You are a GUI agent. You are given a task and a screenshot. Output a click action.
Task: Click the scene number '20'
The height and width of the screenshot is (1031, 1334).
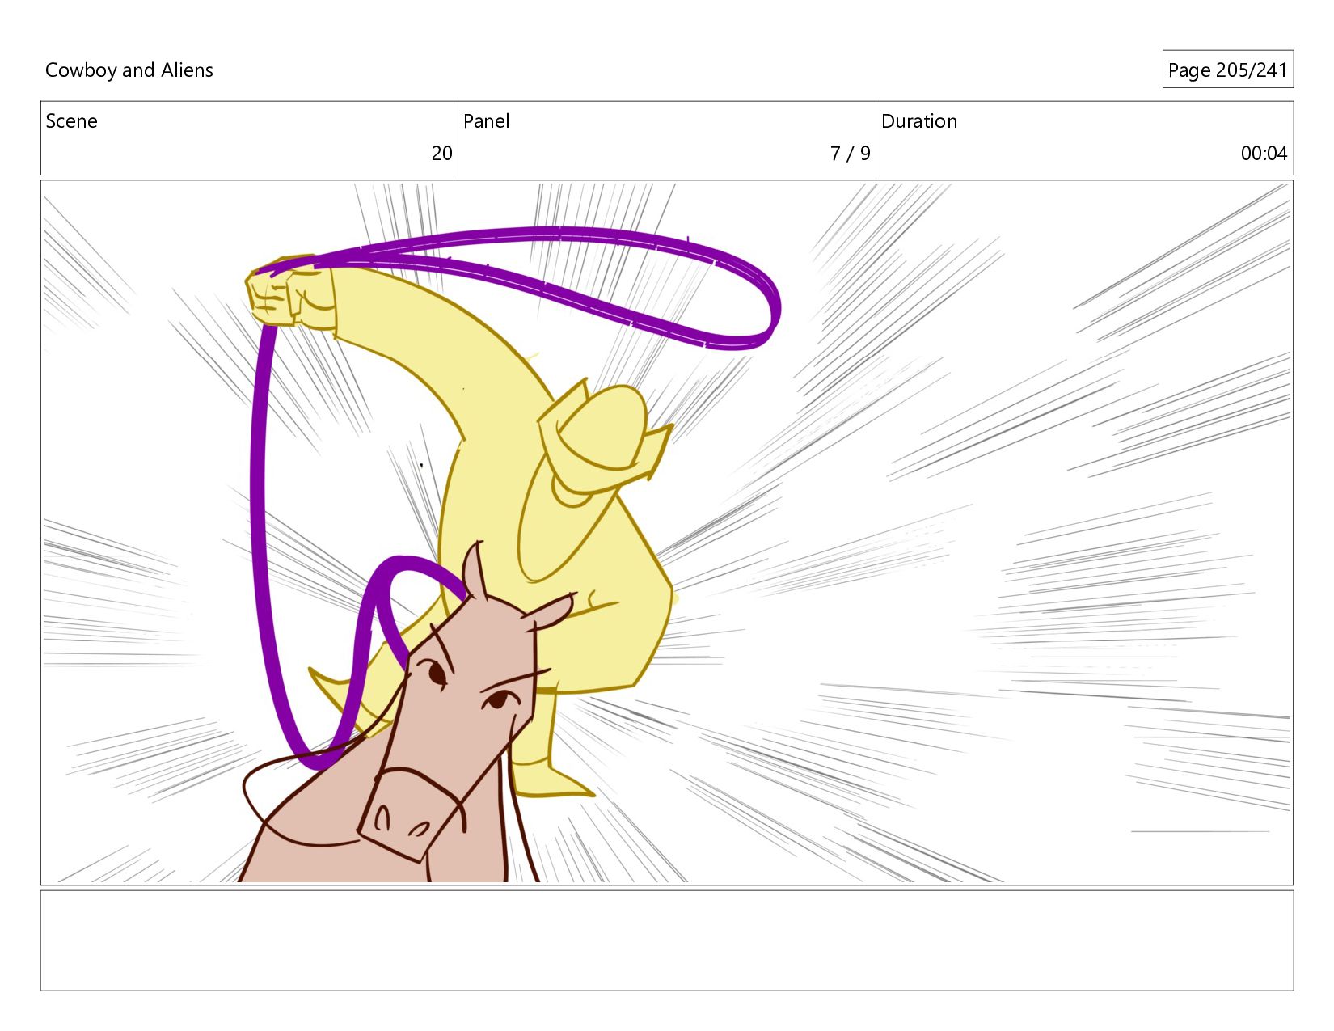tap(441, 154)
